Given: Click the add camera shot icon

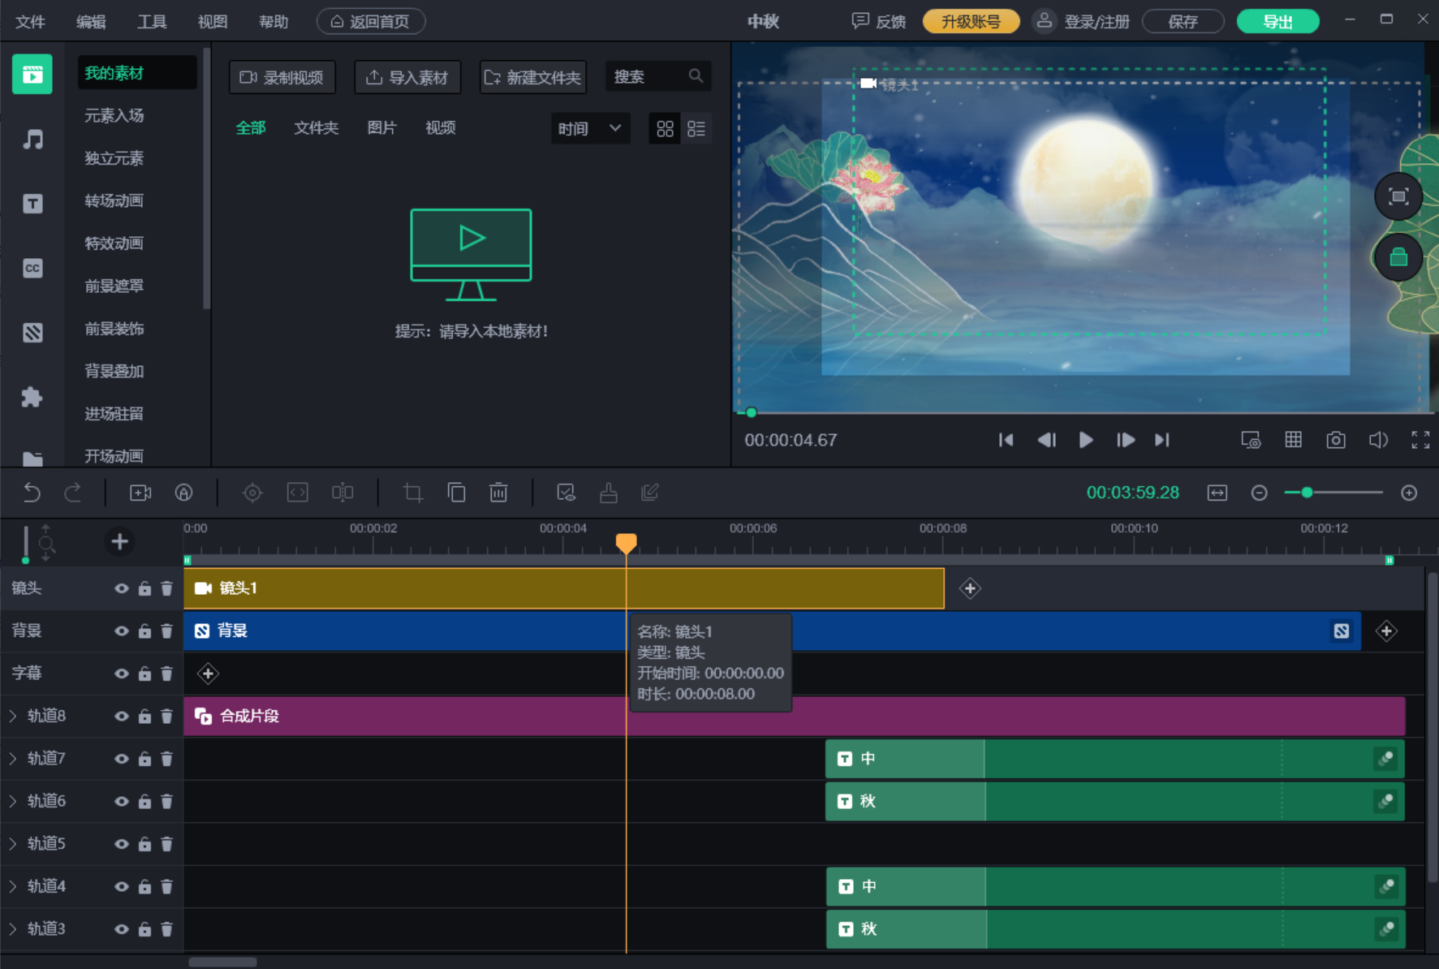Looking at the screenshot, I should click(140, 493).
